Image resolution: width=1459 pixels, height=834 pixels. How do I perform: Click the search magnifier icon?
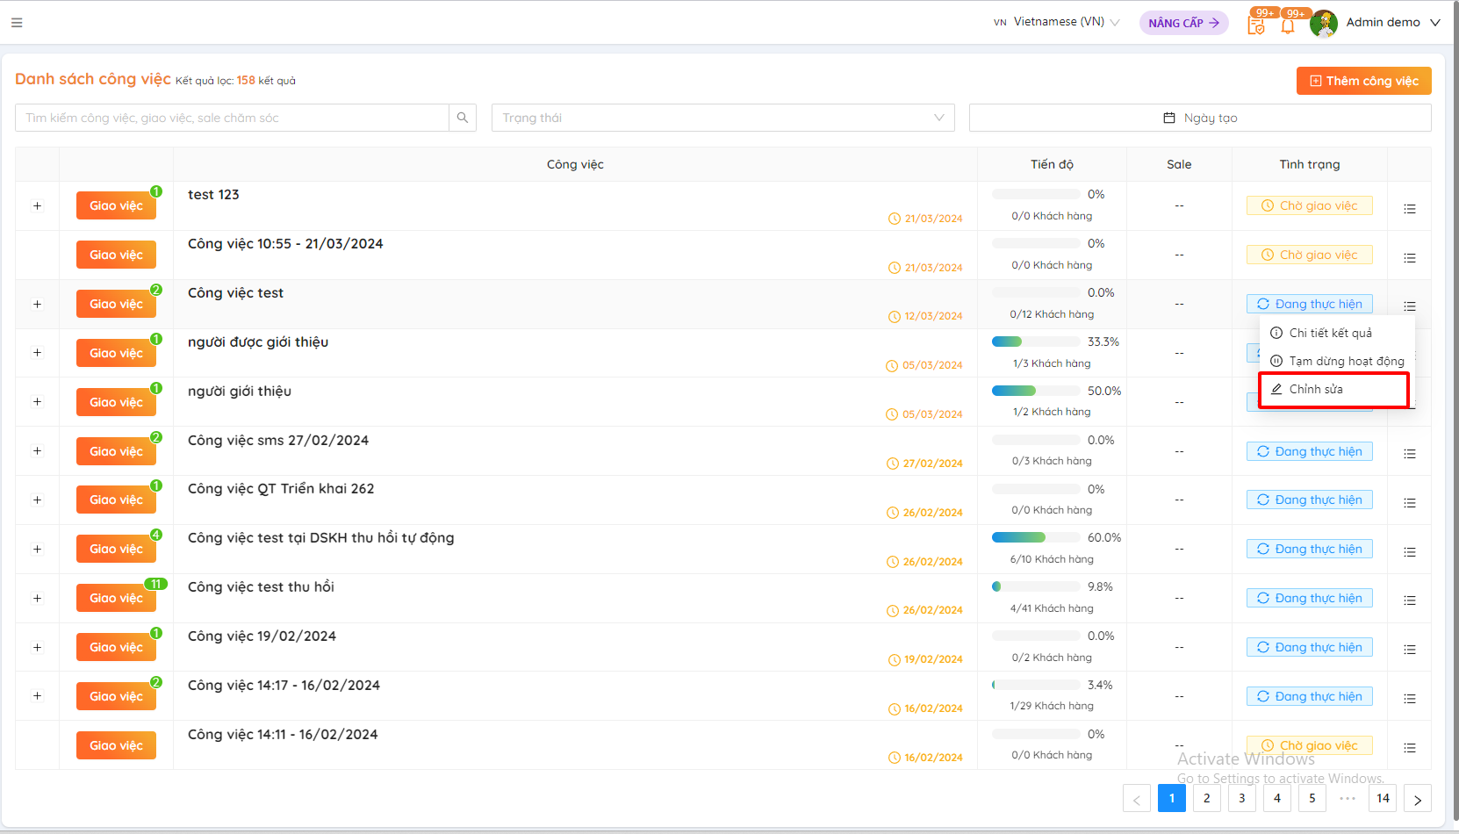[463, 118]
